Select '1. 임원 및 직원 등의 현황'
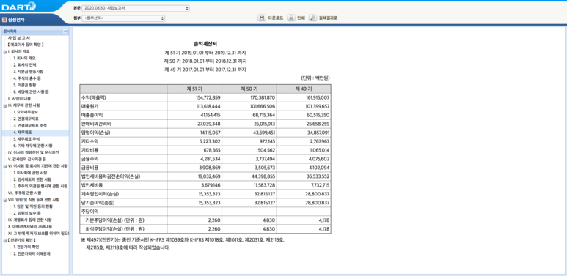Screen dimensions: 567x276 click(33, 206)
